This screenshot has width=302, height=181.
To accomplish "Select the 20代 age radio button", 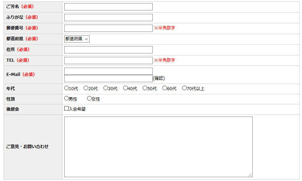I will (86, 88).
